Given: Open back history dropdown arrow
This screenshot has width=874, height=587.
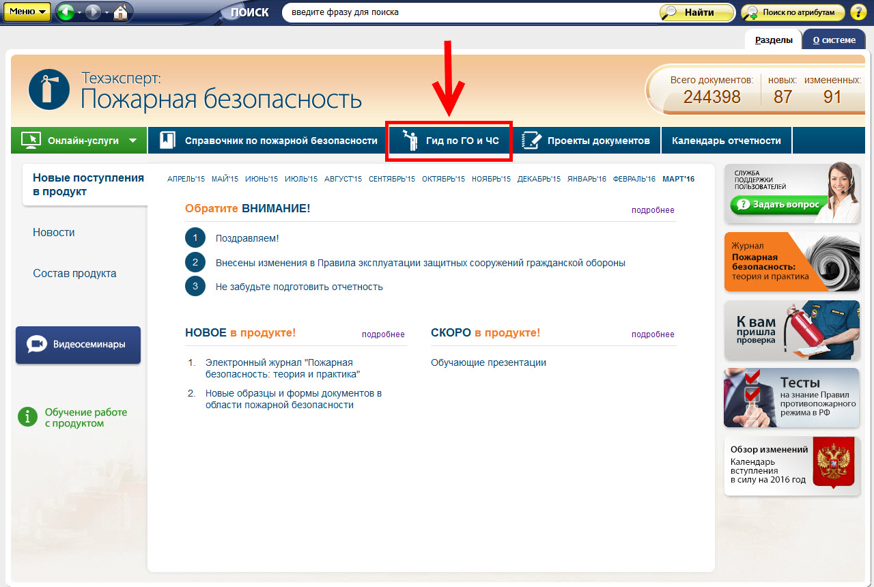Looking at the screenshot, I should [79, 13].
